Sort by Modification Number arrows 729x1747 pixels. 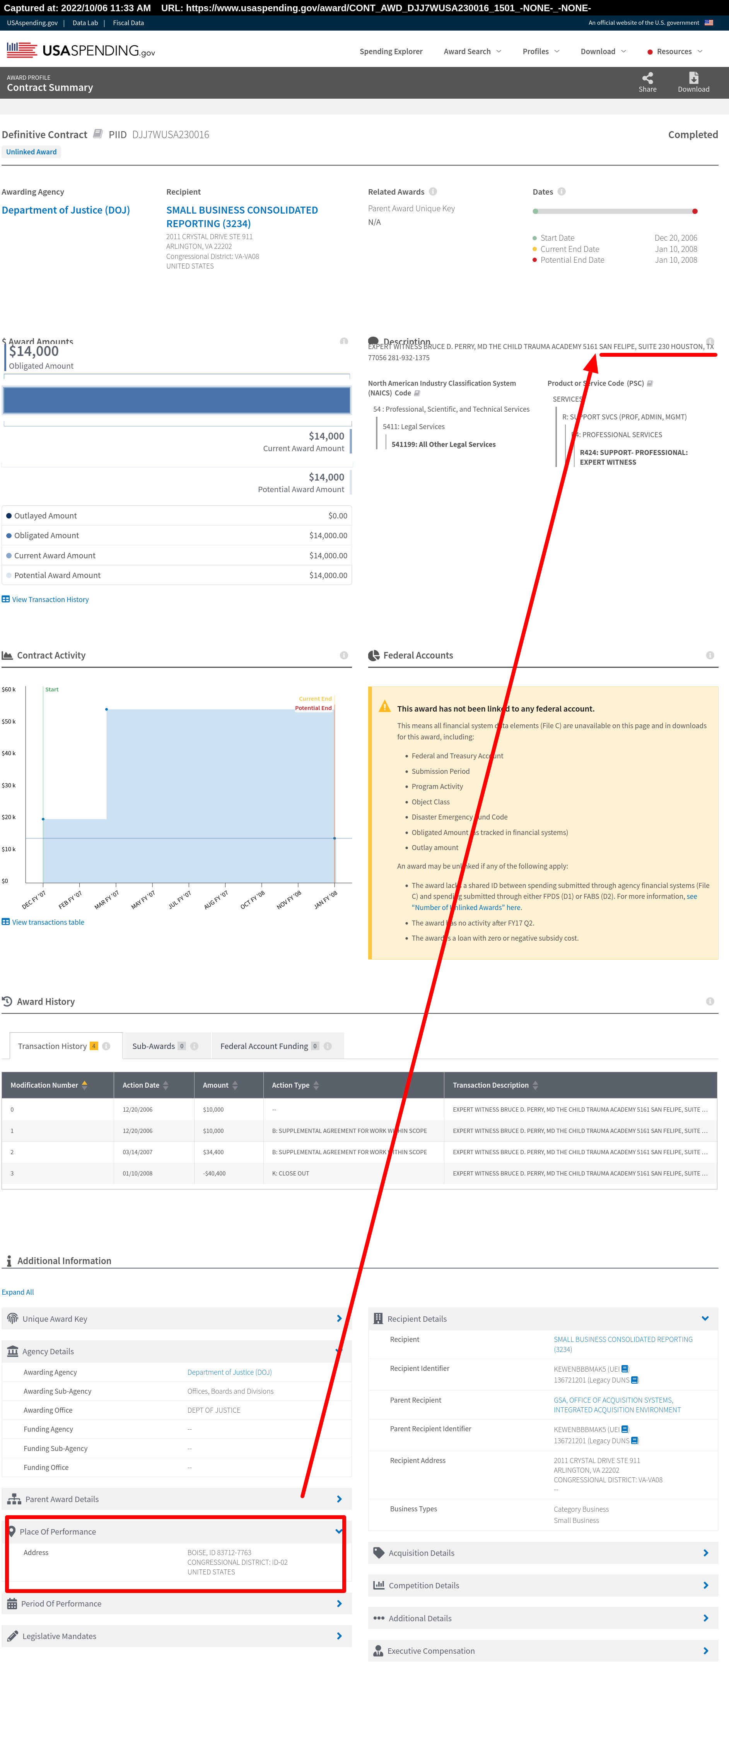(x=85, y=1085)
